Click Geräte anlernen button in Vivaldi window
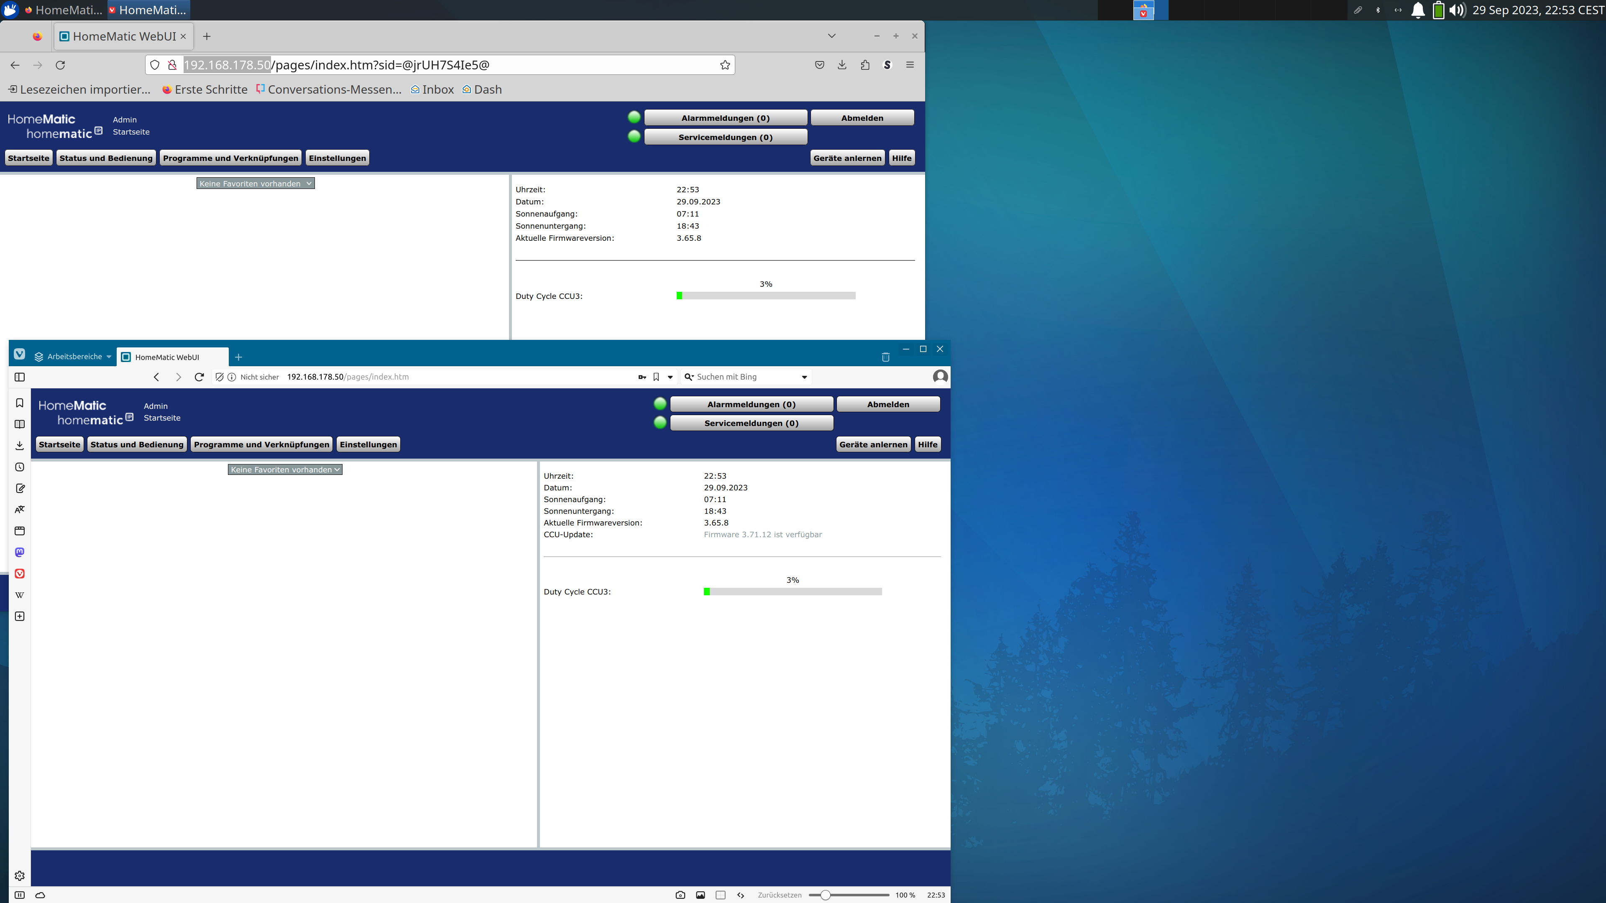Image resolution: width=1606 pixels, height=903 pixels. pos(873,444)
